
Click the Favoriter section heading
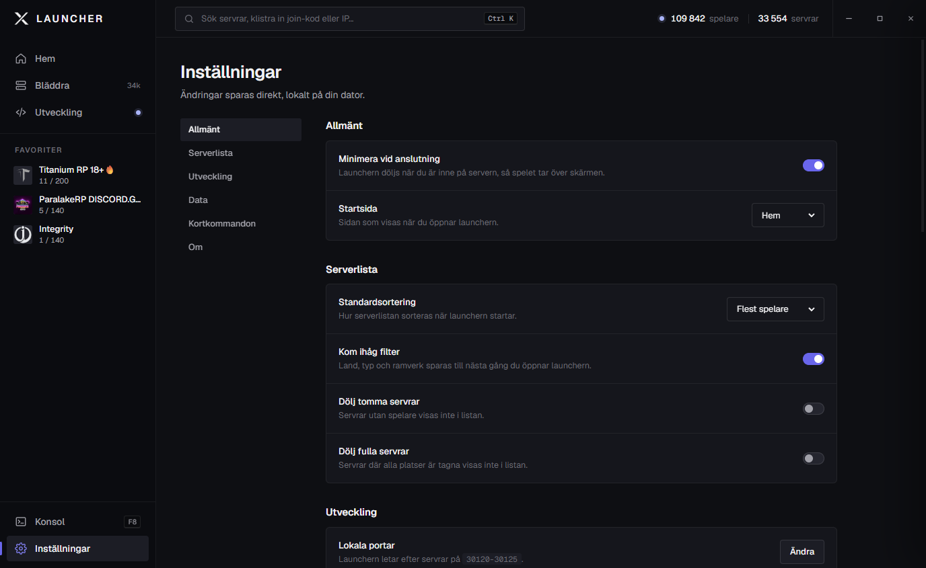[x=38, y=150]
